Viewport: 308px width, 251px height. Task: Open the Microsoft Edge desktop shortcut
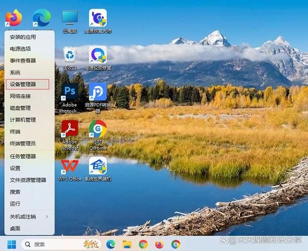click(x=42, y=18)
